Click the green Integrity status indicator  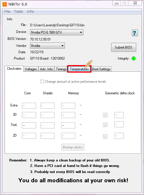point(133,58)
